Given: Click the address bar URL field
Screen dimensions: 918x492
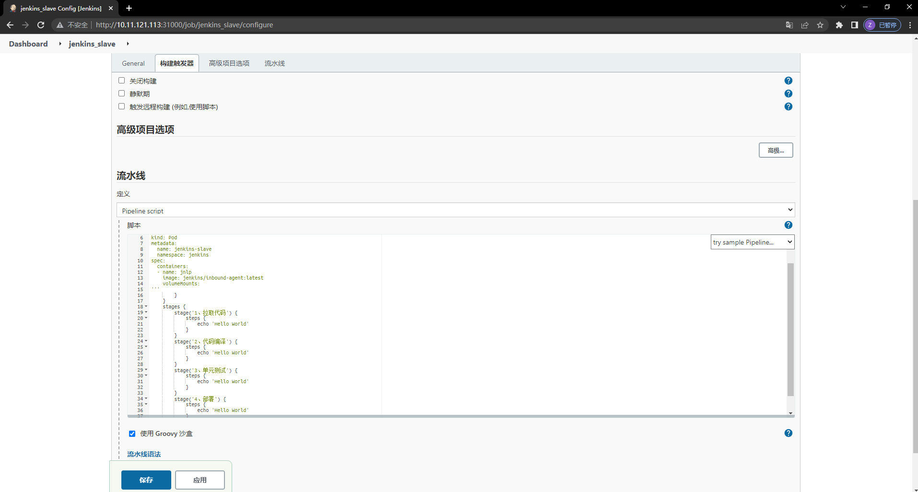Looking at the screenshot, I should pyautogui.click(x=432, y=25).
